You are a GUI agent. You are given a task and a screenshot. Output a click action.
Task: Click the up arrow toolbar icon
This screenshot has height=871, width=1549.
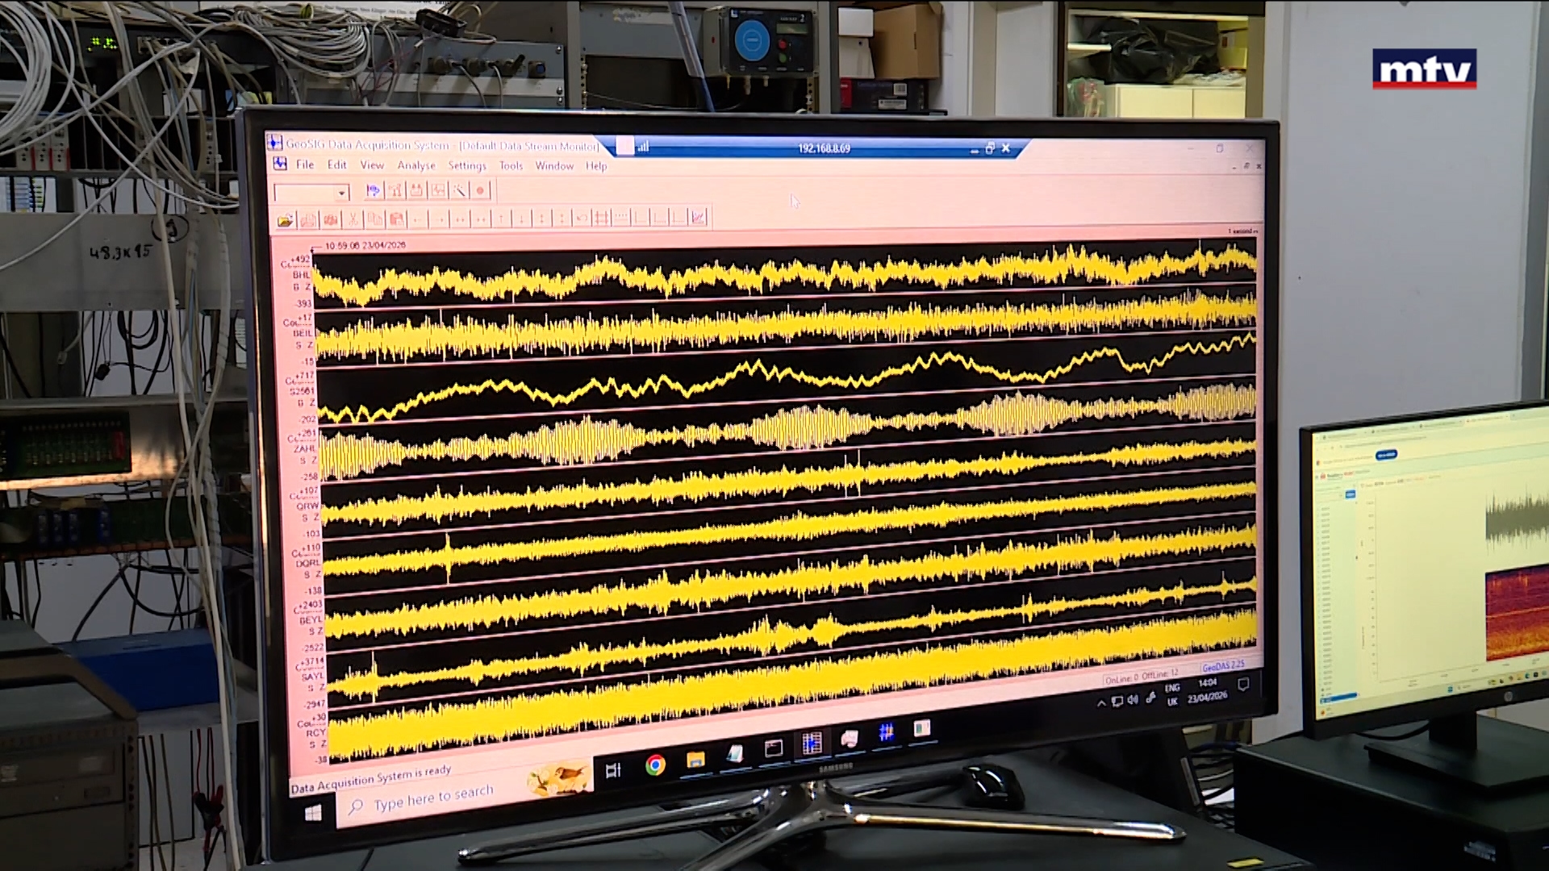coord(501,219)
